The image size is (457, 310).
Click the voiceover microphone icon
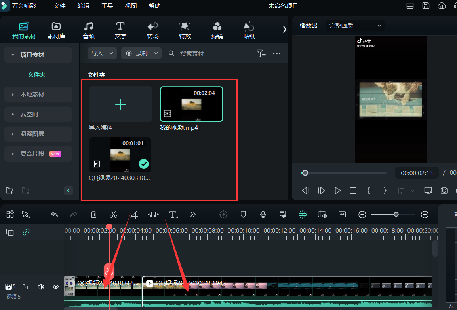[x=263, y=214]
